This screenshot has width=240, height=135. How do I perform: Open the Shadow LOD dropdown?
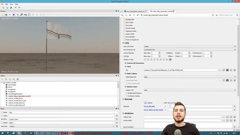coord(190,90)
